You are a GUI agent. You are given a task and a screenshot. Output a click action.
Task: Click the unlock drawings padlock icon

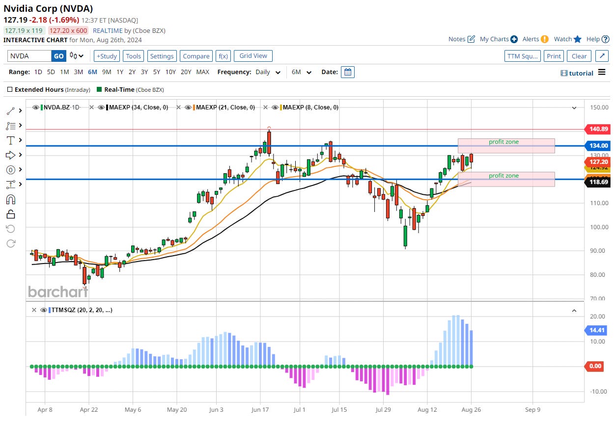[11, 214]
